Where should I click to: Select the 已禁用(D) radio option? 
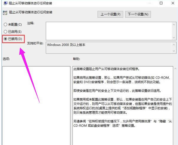coord(5,38)
